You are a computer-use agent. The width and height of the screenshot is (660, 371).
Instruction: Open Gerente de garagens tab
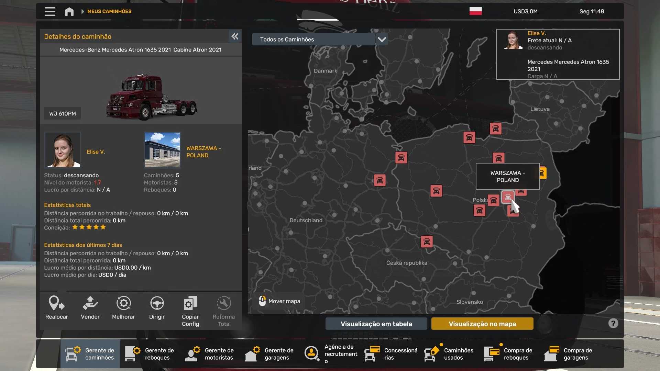269,354
